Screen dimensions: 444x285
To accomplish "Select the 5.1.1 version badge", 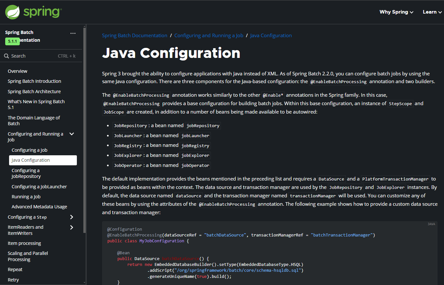I will 12,41.
